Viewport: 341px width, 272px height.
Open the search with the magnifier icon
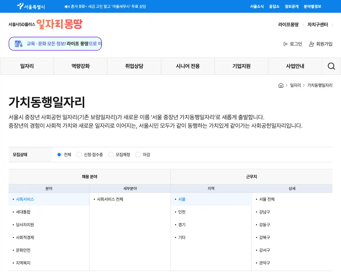[x=331, y=66]
